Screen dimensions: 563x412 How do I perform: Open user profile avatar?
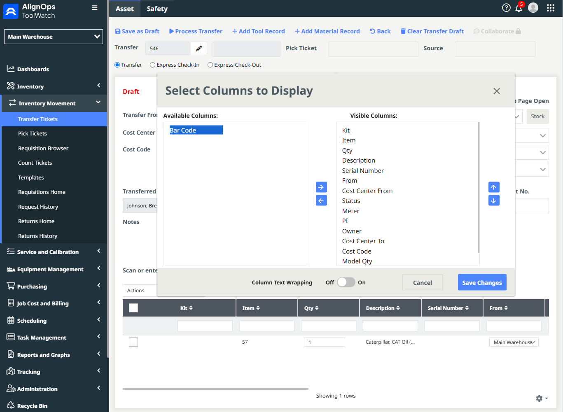pos(533,8)
